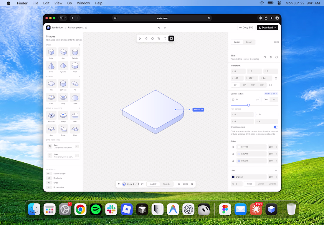Viewport: 324px width, 225px height.
Task: Apply radius to All corners
Action: [x=274, y=100]
